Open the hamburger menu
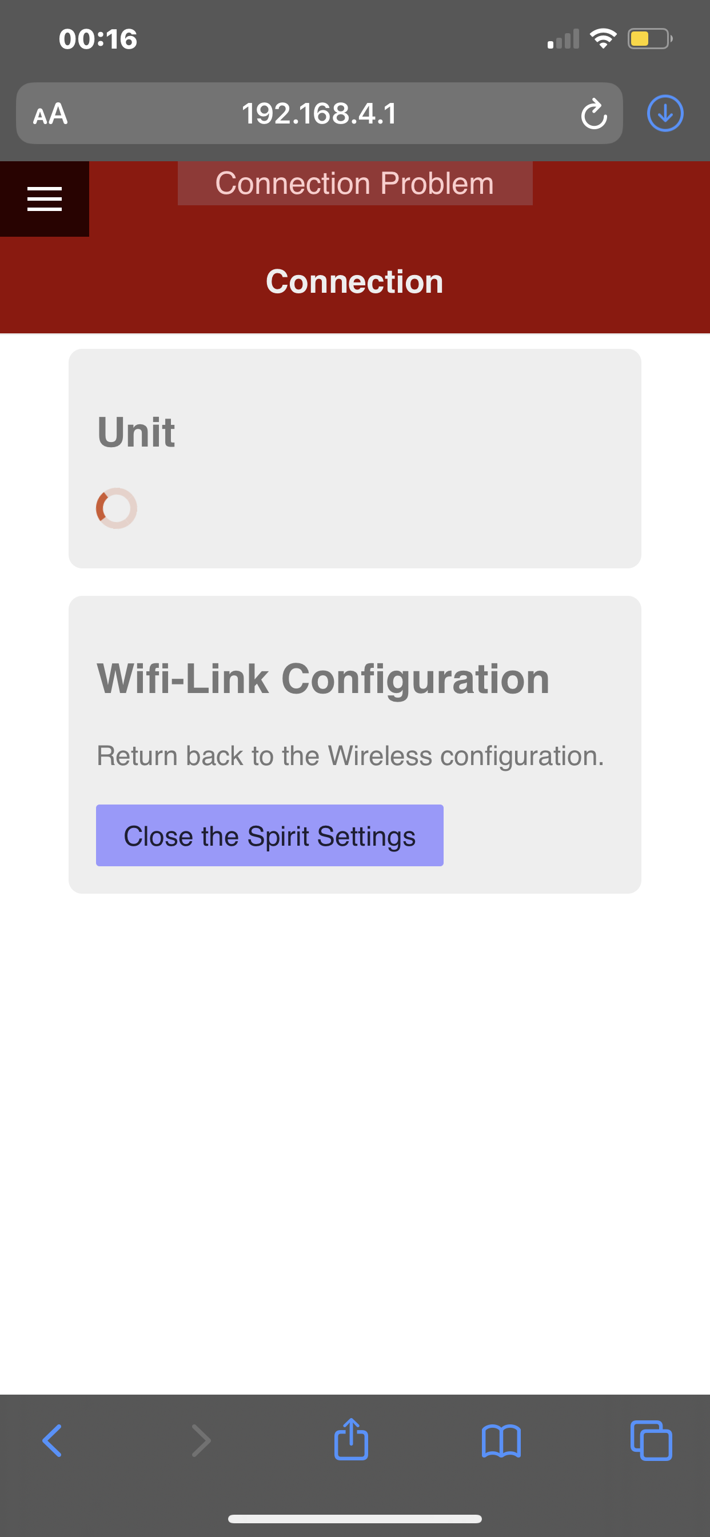 tap(45, 198)
